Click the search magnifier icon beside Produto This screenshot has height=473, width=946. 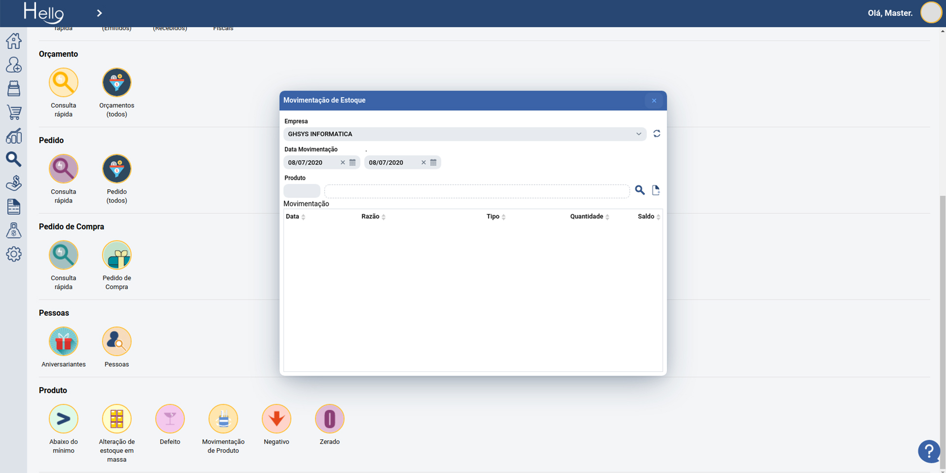[x=640, y=190]
